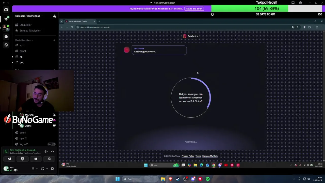325x183 pixels.
Task: Bookmark this page with the star icon
Action: click(297, 27)
